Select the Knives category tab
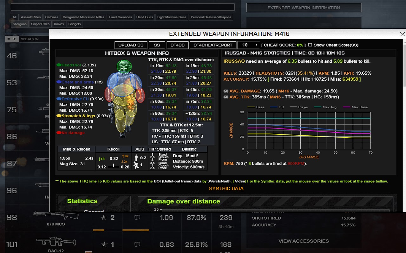This screenshot has height=253, width=406. coord(59,24)
